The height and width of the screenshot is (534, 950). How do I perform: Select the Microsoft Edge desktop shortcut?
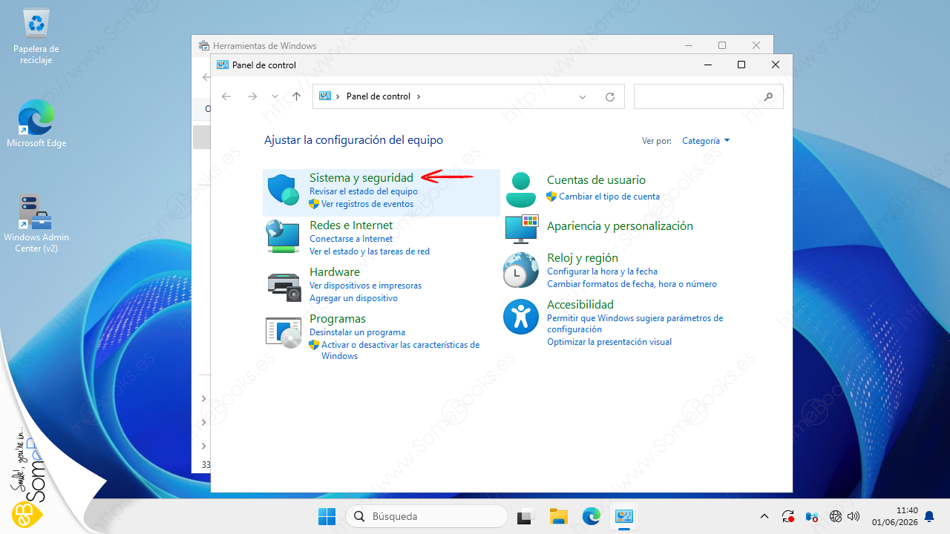(36, 124)
